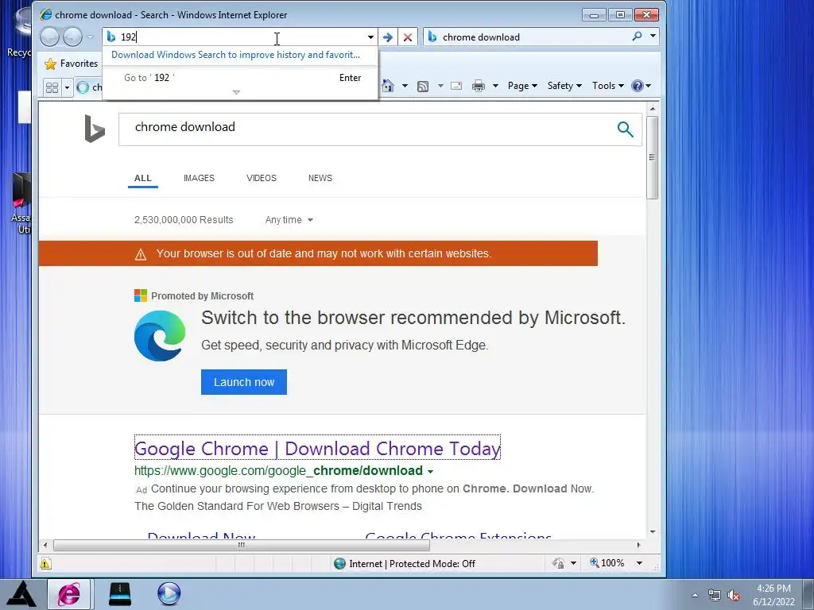Click the Launch now button

(x=244, y=382)
